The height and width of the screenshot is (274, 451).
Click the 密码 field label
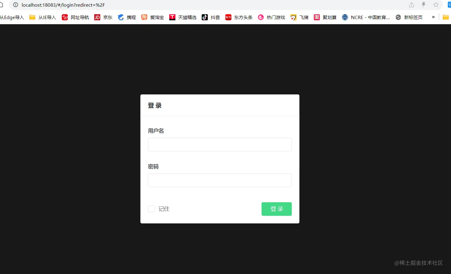pyautogui.click(x=153, y=167)
